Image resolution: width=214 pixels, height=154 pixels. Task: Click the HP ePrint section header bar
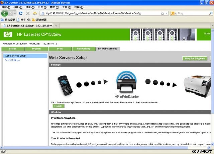[130, 112]
